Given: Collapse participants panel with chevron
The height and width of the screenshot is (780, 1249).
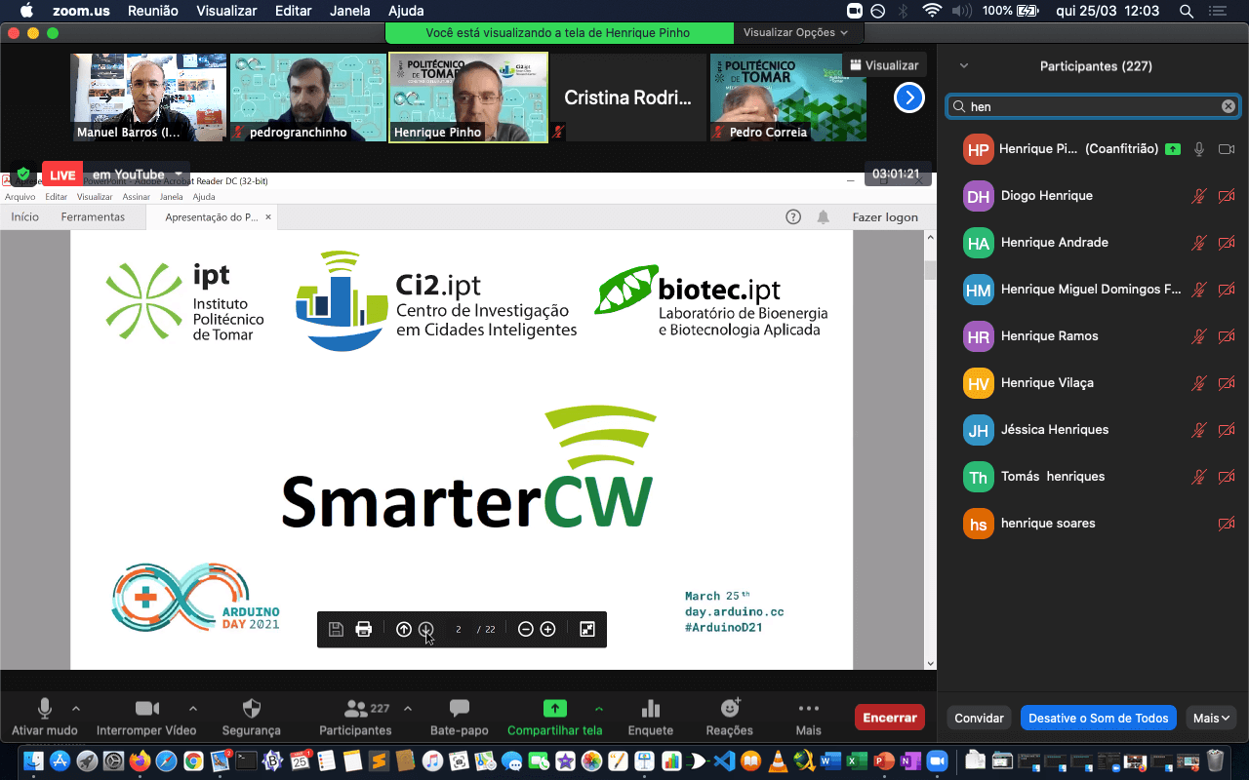Looking at the screenshot, I should pyautogui.click(x=964, y=66).
